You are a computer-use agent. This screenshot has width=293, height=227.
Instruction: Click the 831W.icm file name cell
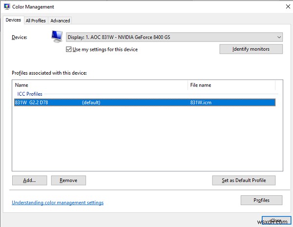point(201,103)
